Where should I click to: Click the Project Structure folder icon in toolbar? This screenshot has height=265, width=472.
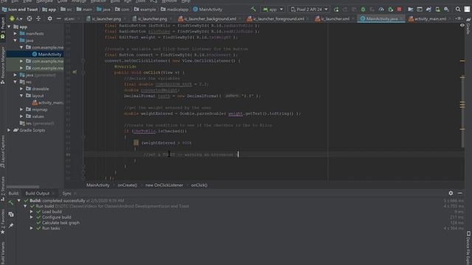pos(410,10)
